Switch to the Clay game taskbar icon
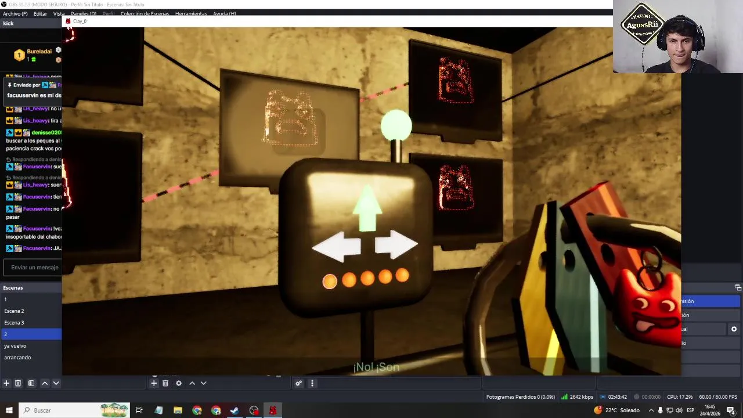 click(273, 410)
